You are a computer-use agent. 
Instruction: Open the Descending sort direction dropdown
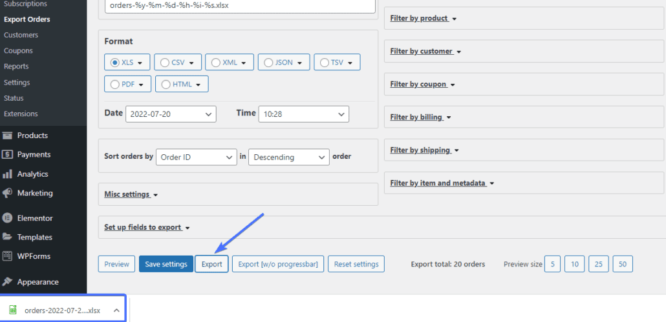(x=289, y=157)
